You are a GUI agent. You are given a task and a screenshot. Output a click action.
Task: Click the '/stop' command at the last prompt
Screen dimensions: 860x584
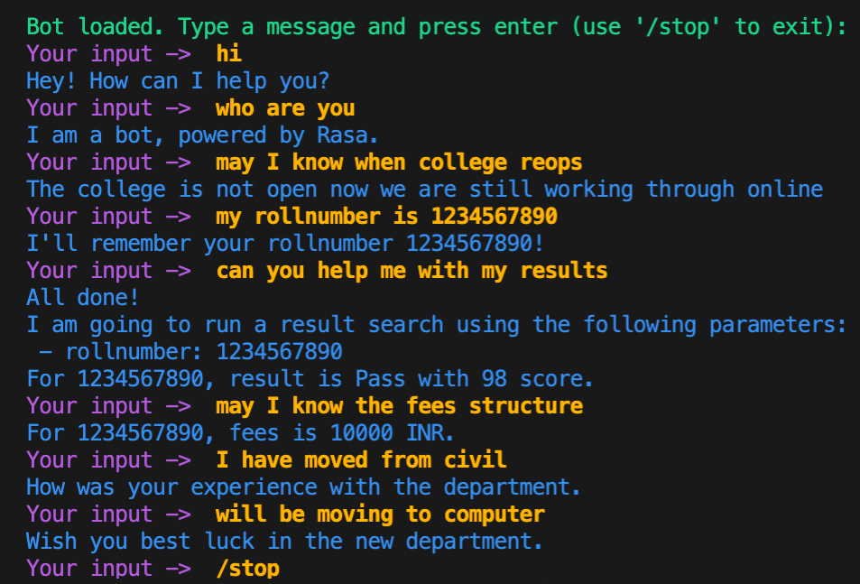coord(247,569)
